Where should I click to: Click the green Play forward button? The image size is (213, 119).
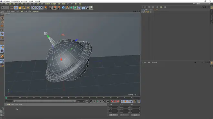pyautogui.click(x=97, y=101)
